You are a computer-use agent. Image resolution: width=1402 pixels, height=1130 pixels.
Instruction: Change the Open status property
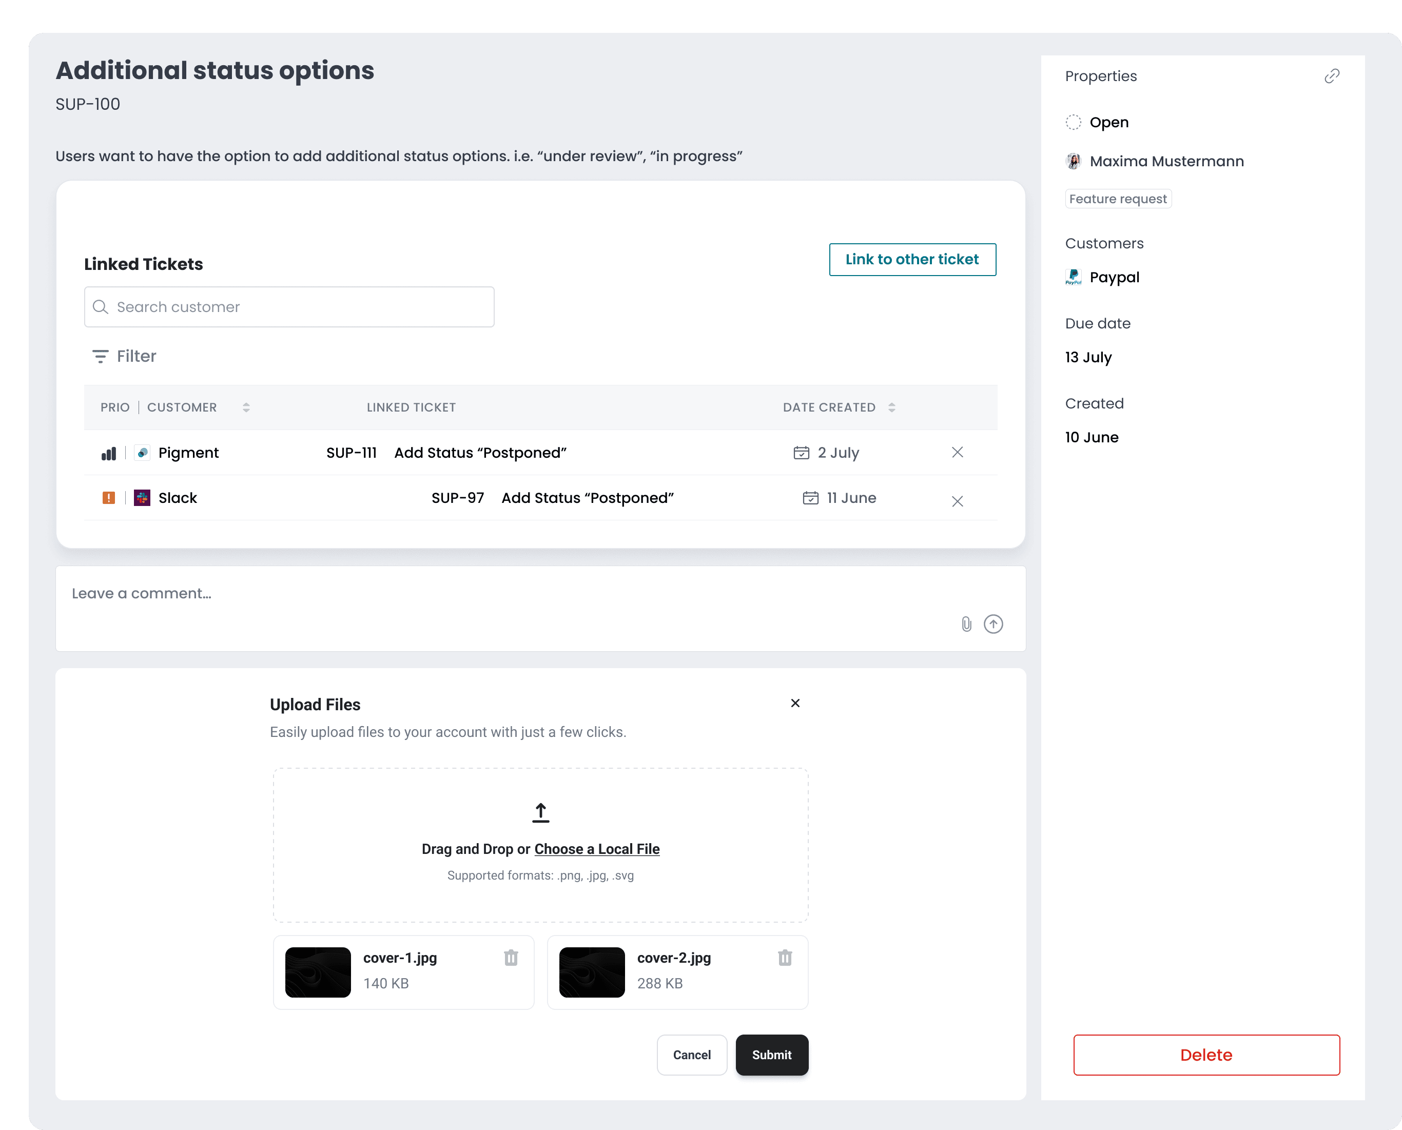click(1108, 122)
